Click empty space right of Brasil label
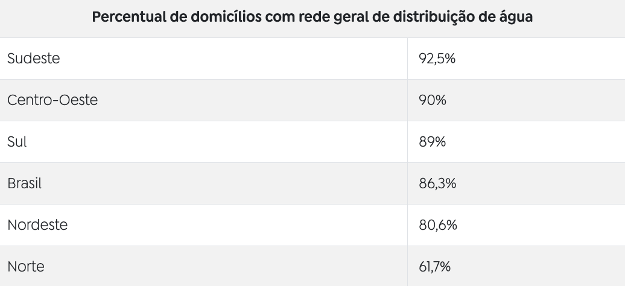 (x=229, y=183)
